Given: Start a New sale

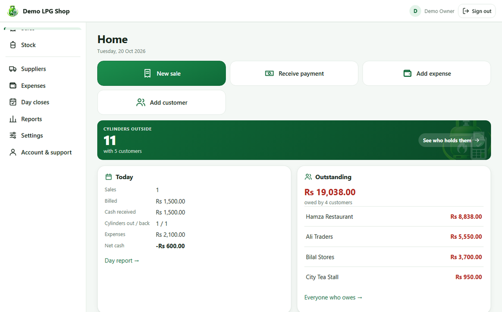Looking at the screenshot, I should tap(161, 73).
